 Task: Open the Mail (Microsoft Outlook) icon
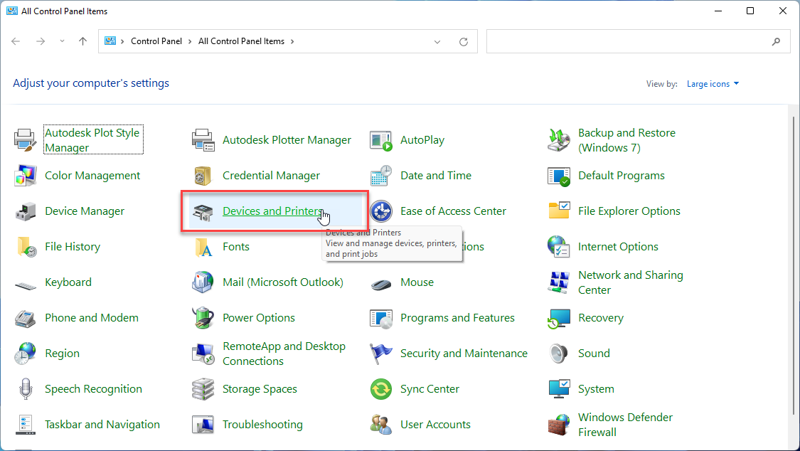203,282
